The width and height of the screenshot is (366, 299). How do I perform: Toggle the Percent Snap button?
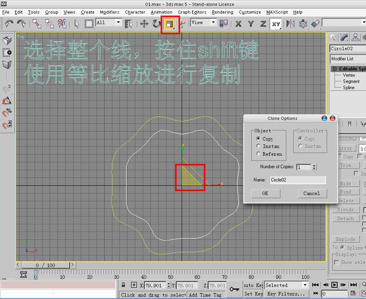[x=7, y=112]
